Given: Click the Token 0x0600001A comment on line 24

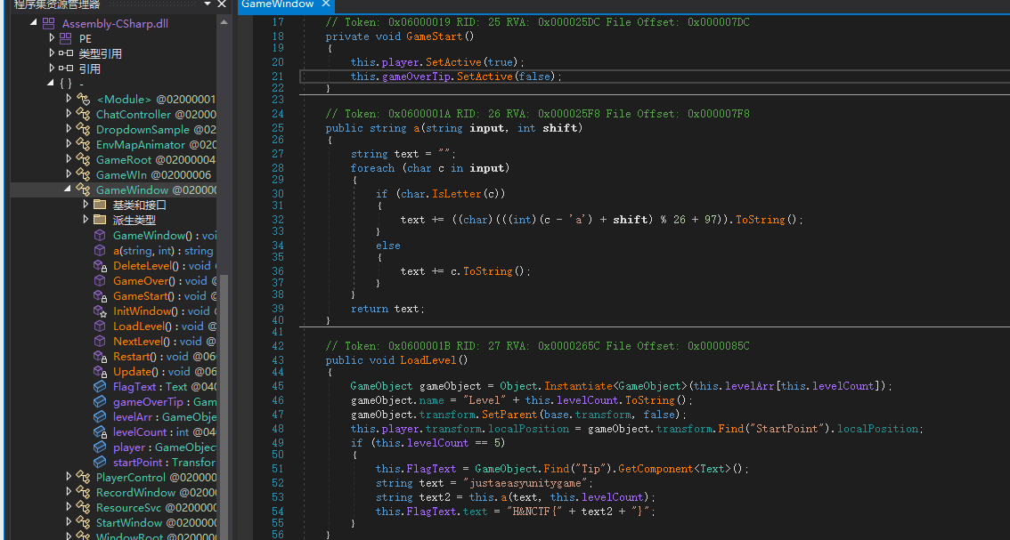Looking at the screenshot, I should tap(538, 114).
